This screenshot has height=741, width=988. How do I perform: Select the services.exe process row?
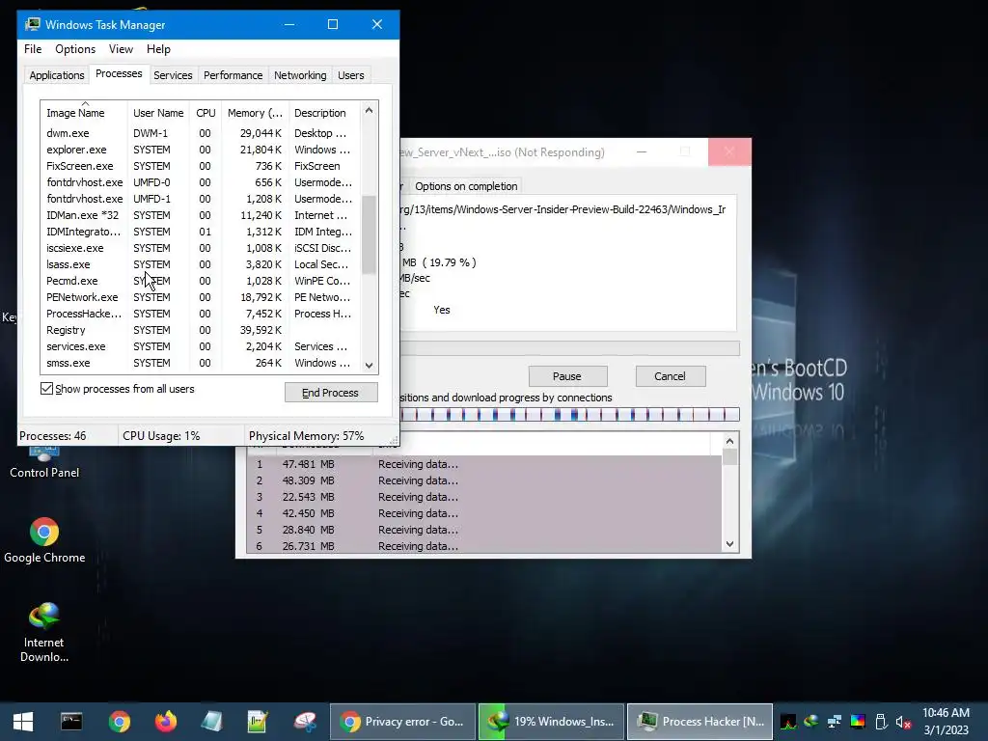201,346
